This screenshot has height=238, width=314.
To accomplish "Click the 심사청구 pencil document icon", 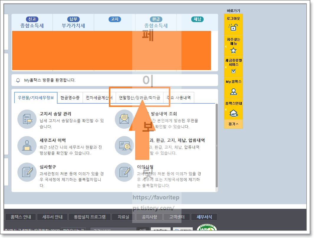I will pyautogui.click(x=27, y=172).
